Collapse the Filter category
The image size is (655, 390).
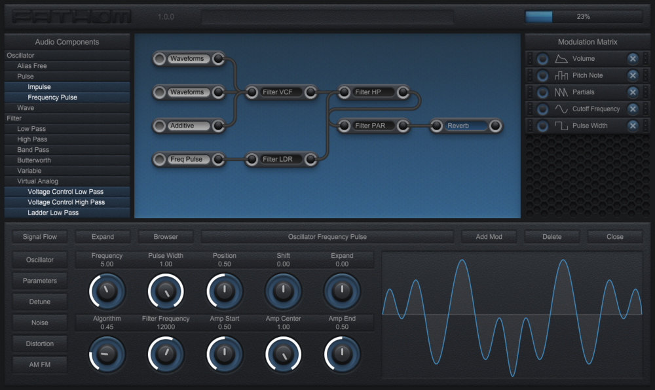coord(67,118)
